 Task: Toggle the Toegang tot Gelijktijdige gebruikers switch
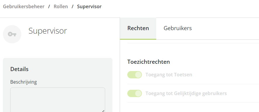point(134,94)
